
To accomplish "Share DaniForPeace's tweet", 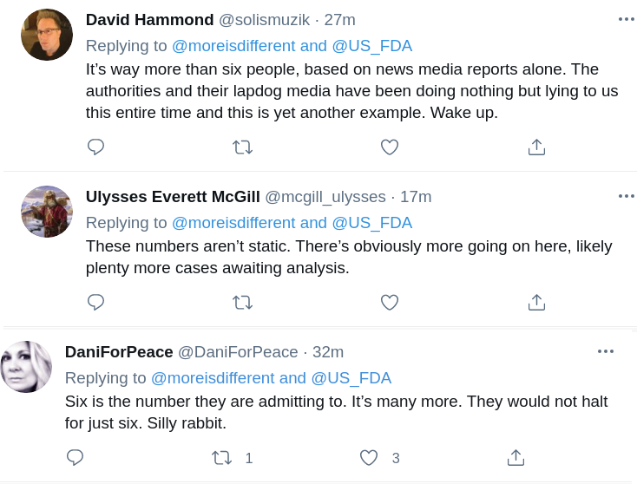I will coord(516,457).
